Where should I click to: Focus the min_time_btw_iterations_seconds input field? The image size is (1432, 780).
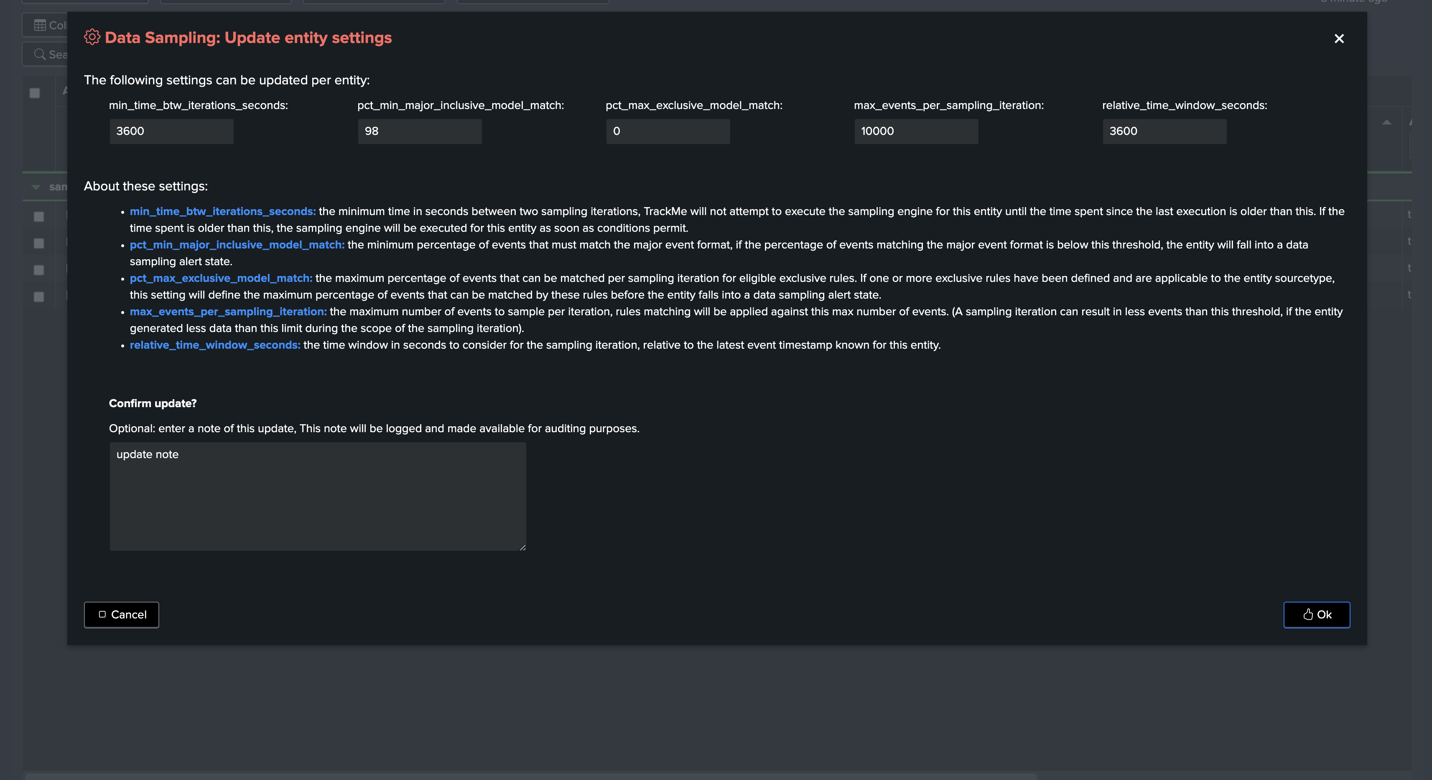coord(171,131)
